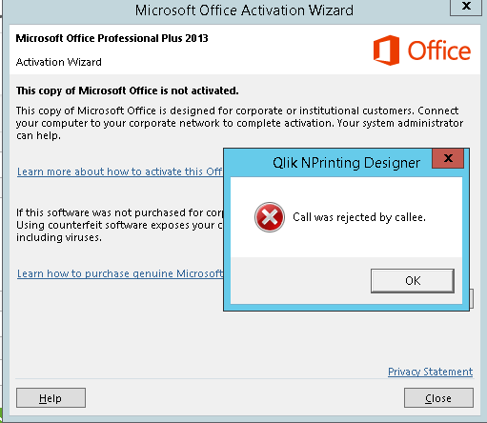Click the 'Microsoft Office Activation Wizard' title bar

pos(244,10)
